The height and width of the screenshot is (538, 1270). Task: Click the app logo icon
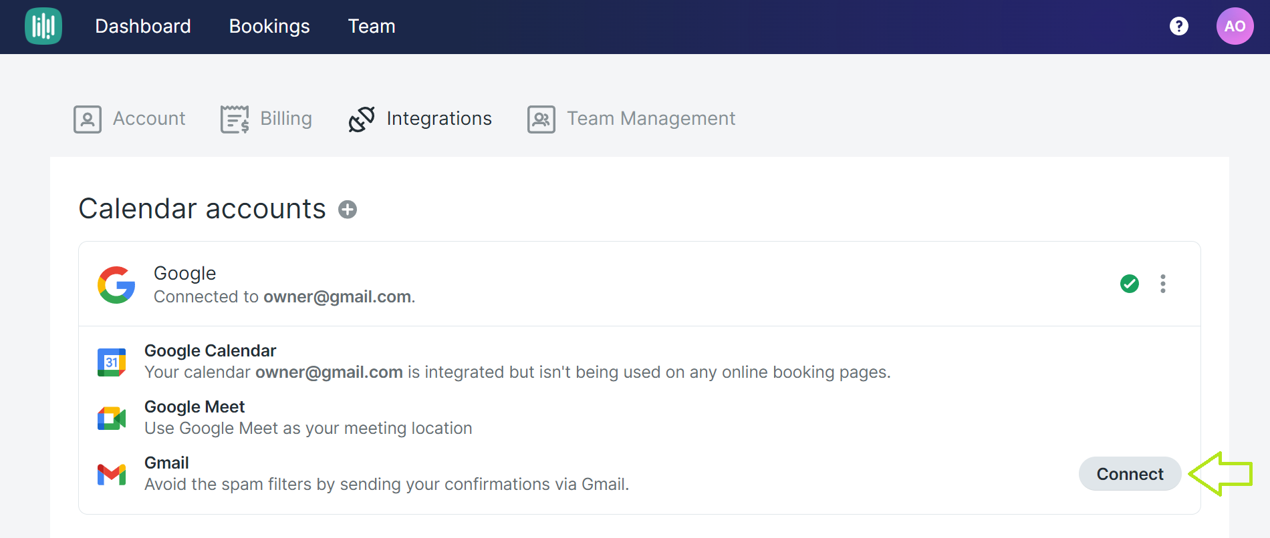43,26
